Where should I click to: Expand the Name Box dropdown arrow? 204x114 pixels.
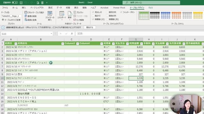51,34
